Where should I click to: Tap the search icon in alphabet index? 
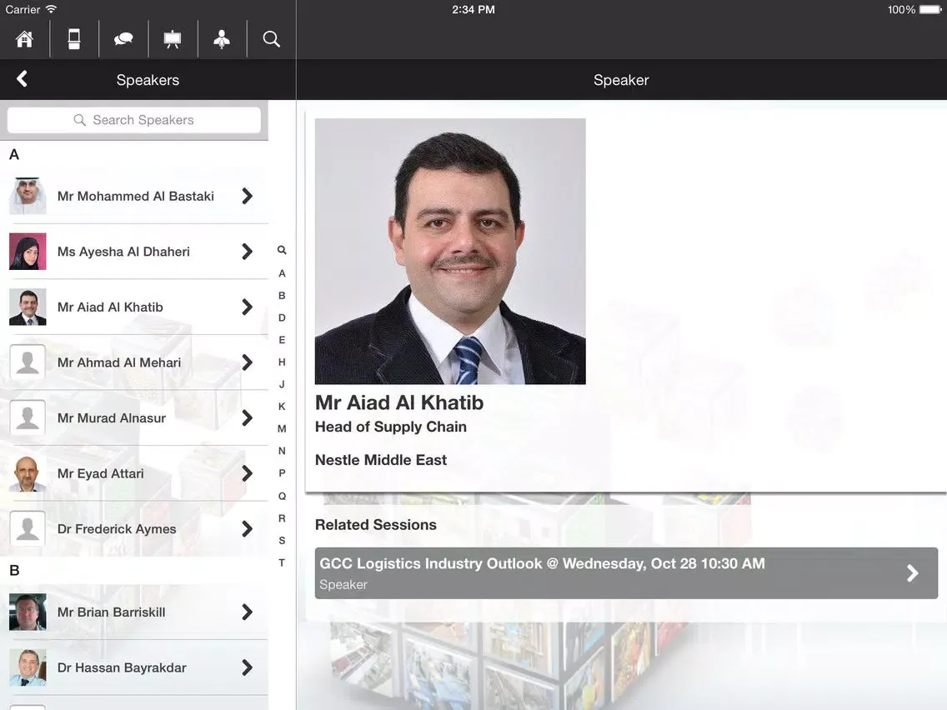282,250
